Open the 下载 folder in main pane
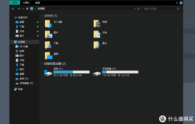 tap(48, 45)
